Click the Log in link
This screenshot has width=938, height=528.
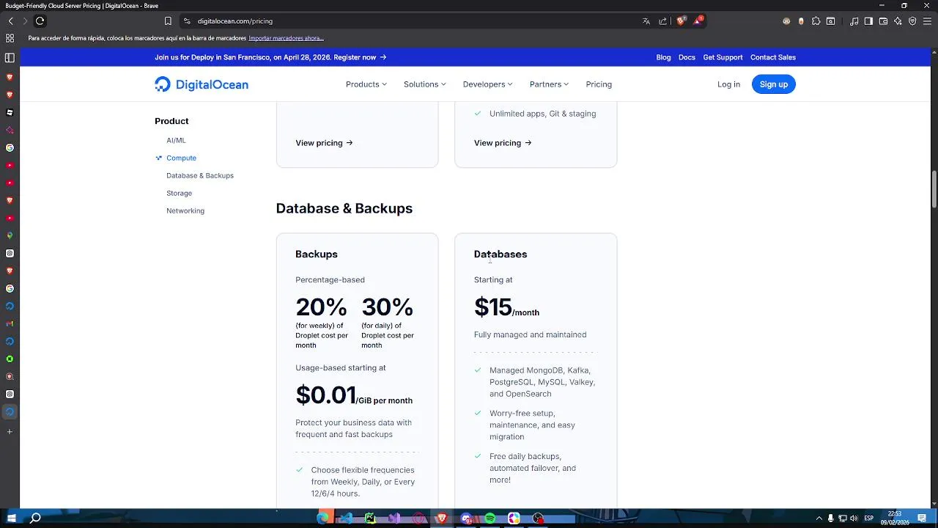pos(728,84)
